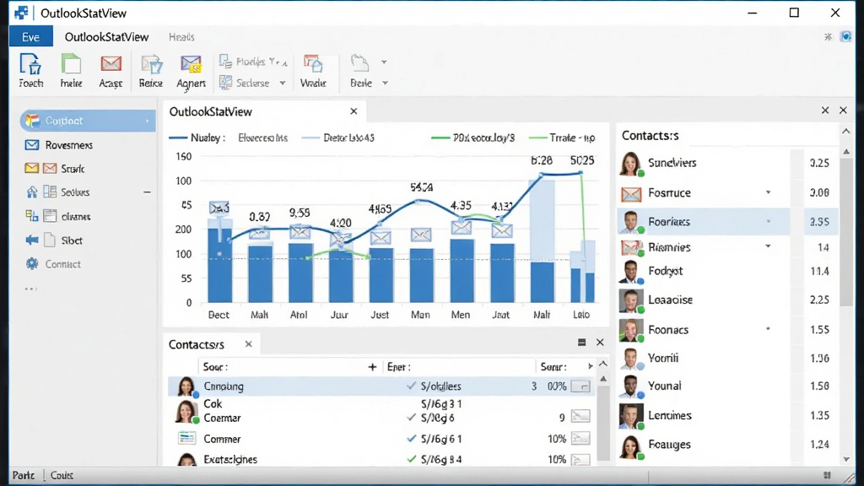
Task: Click the Eper column header
Action: click(399, 367)
